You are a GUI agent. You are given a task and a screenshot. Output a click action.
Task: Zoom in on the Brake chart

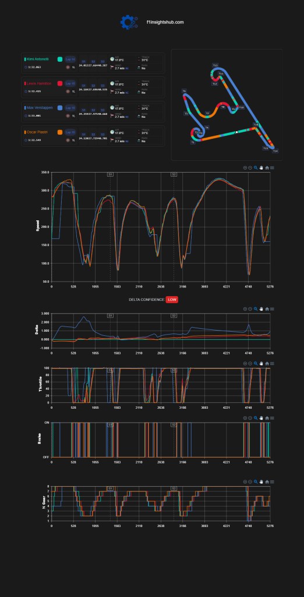(x=245, y=417)
